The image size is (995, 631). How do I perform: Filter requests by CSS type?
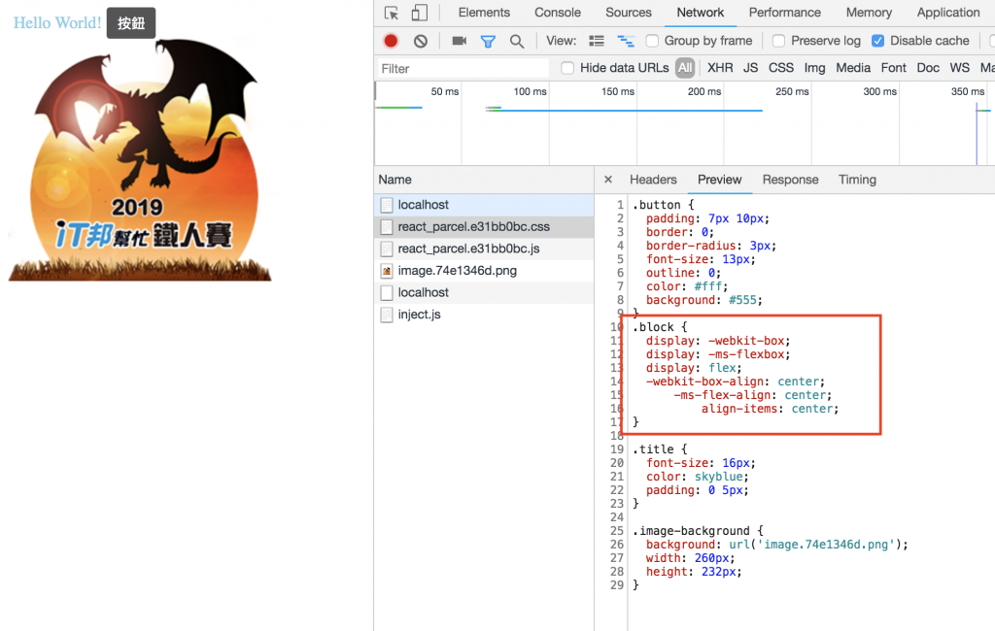coord(780,68)
